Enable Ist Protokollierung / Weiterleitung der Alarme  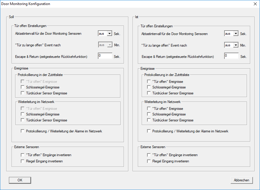149,131
